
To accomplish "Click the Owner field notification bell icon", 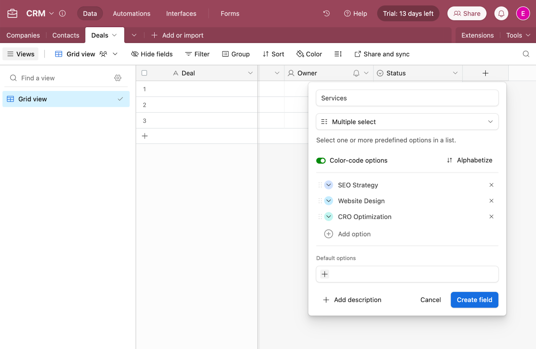I will (x=356, y=73).
